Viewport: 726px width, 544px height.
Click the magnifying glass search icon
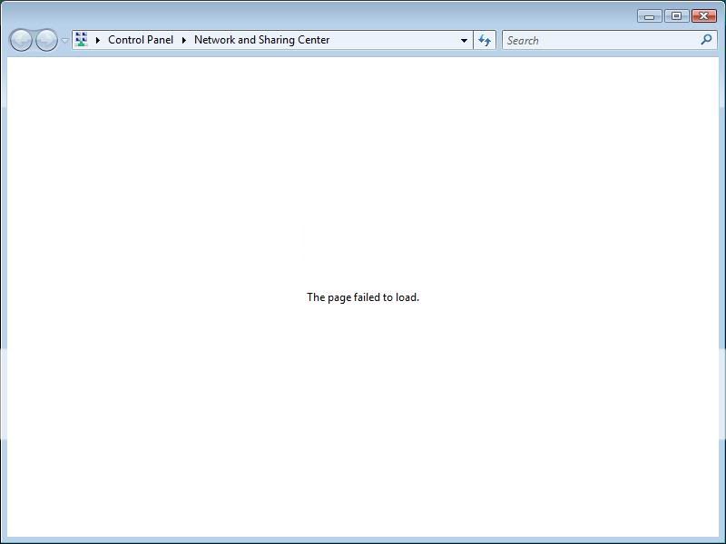pos(706,40)
